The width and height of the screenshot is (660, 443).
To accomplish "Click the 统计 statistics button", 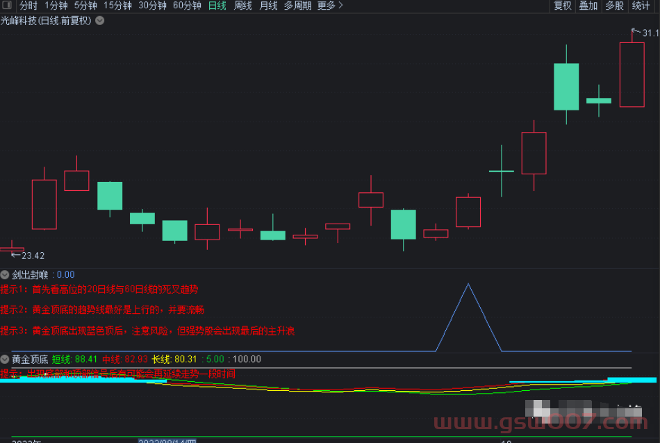I will 641,6.
